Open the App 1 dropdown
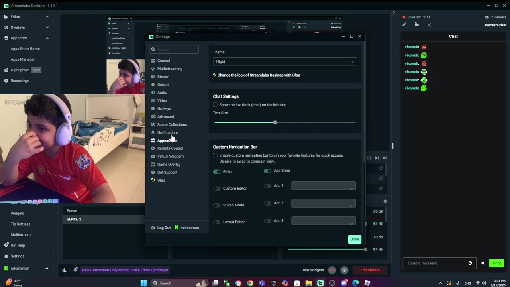 pyautogui.click(x=324, y=186)
